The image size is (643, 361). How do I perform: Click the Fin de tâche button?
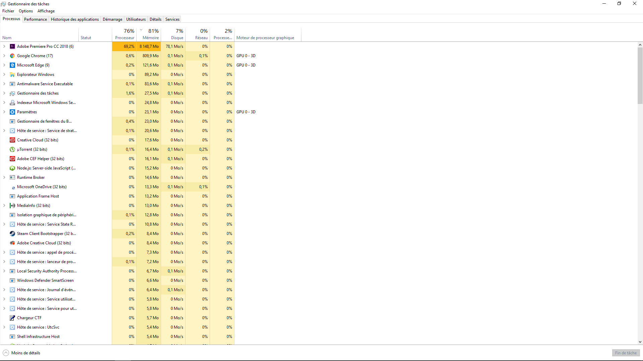point(626,353)
